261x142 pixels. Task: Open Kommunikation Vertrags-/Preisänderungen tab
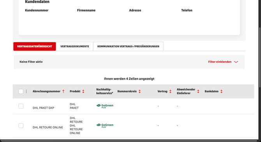128,47
